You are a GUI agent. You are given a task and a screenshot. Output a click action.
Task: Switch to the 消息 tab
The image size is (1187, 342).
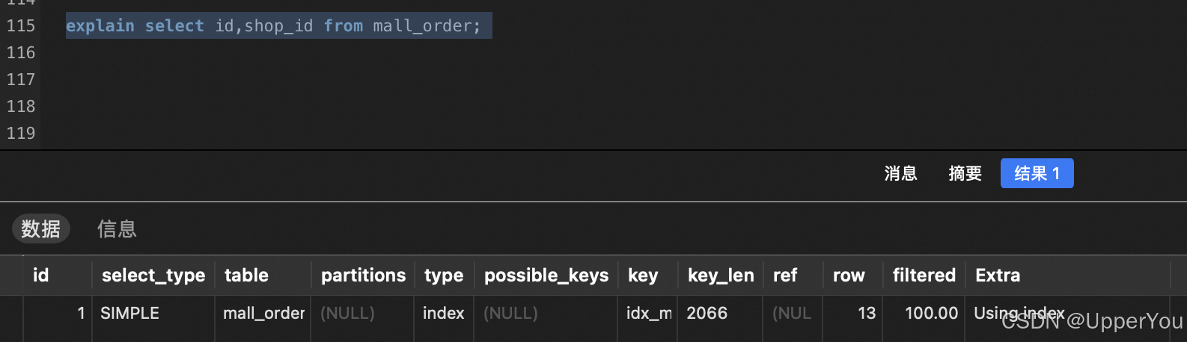click(x=900, y=173)
